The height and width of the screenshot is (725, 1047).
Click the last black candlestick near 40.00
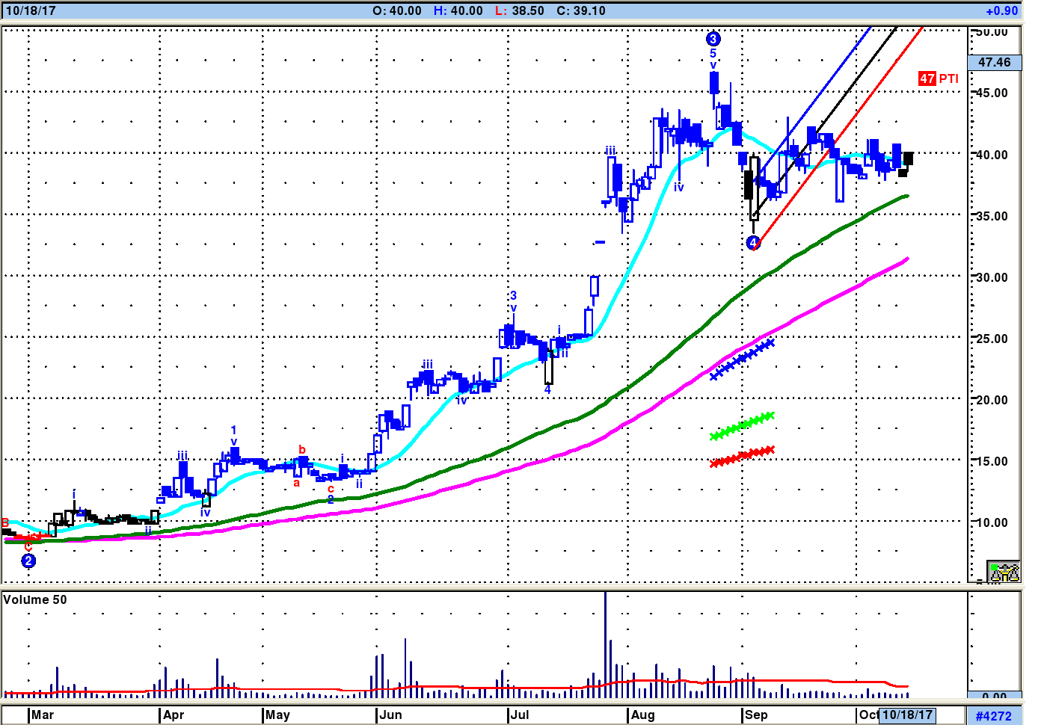[x=908, y=158]
